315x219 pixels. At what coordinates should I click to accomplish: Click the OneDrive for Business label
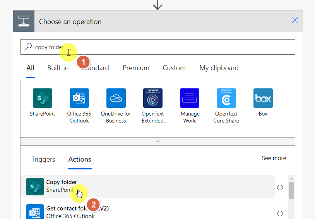tap(116, 117)
